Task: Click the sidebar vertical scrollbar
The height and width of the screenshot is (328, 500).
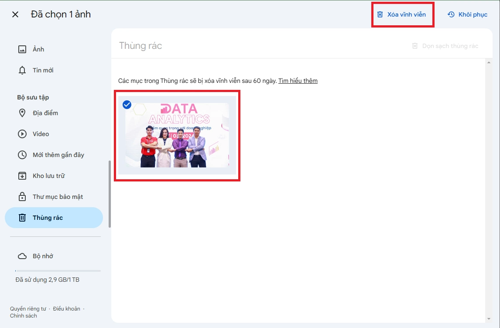Action: tap(110, 194)
